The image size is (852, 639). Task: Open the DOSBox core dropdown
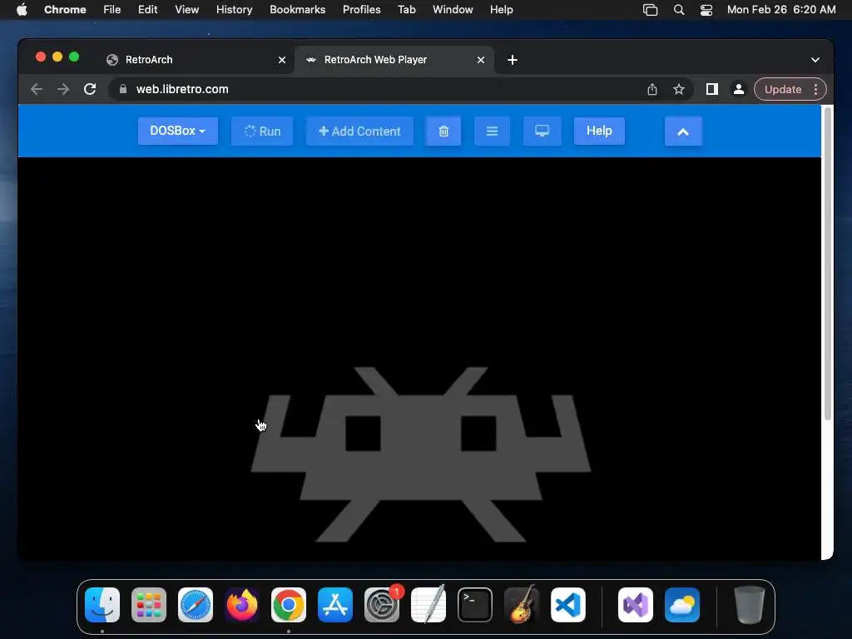pyautogui.click(x=178, y=131)
